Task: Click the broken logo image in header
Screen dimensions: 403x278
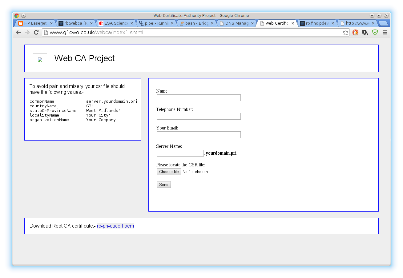Action: 40,60
